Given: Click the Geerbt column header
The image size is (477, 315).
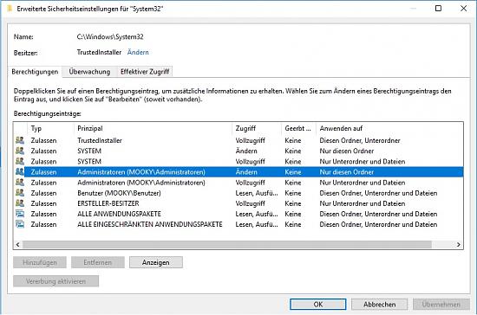Looking at the screenshot, I should [x=298, y=128].
